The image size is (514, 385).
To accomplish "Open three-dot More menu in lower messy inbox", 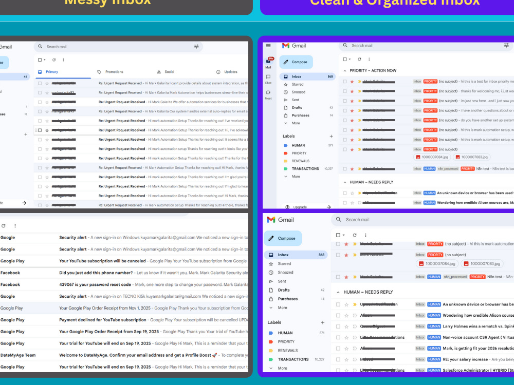I will (15, 225).
